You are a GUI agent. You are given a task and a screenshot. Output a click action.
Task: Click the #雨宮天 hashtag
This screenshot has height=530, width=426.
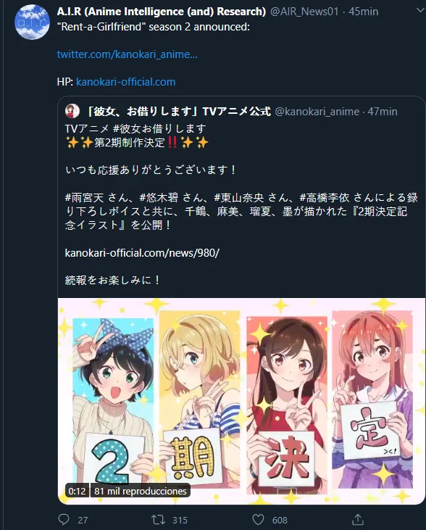(x=84, y=197)
